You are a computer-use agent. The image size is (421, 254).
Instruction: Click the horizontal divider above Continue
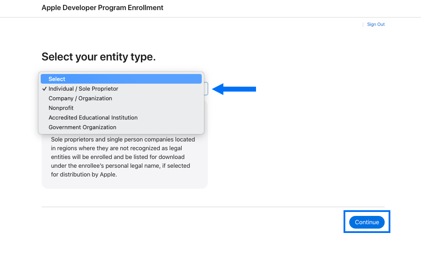coord(213,207)
